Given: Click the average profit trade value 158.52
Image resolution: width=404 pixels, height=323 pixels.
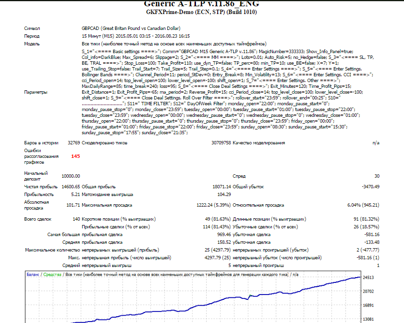Looking at the screenshot, I should pyautogui.click(x=224, y=242).
